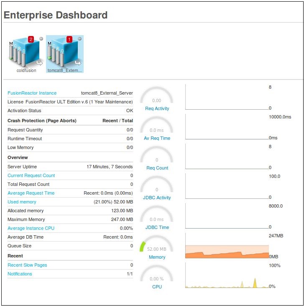Click the Req Count gauge dial

click(156, 154)
